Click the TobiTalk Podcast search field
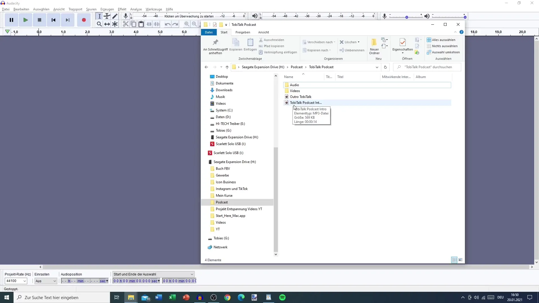539x303 pixels. point(427,67)
